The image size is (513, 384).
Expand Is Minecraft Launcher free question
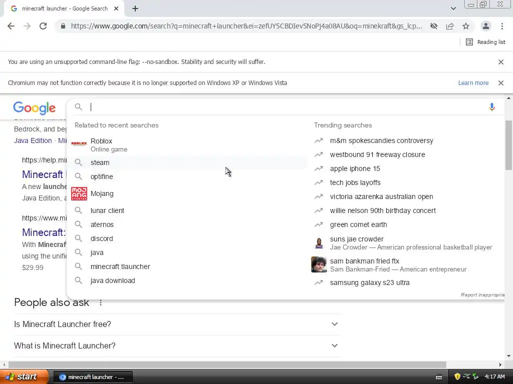pos(177,324)
